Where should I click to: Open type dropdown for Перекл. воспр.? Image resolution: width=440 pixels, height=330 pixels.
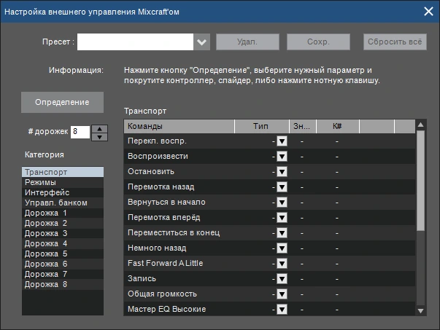[x=282, y=141]
